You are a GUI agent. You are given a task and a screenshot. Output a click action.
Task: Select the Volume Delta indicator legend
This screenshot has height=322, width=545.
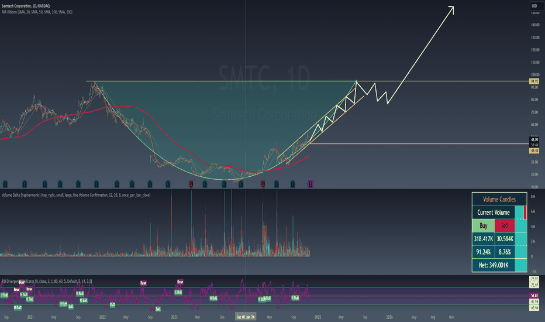[x=76, y=195]
